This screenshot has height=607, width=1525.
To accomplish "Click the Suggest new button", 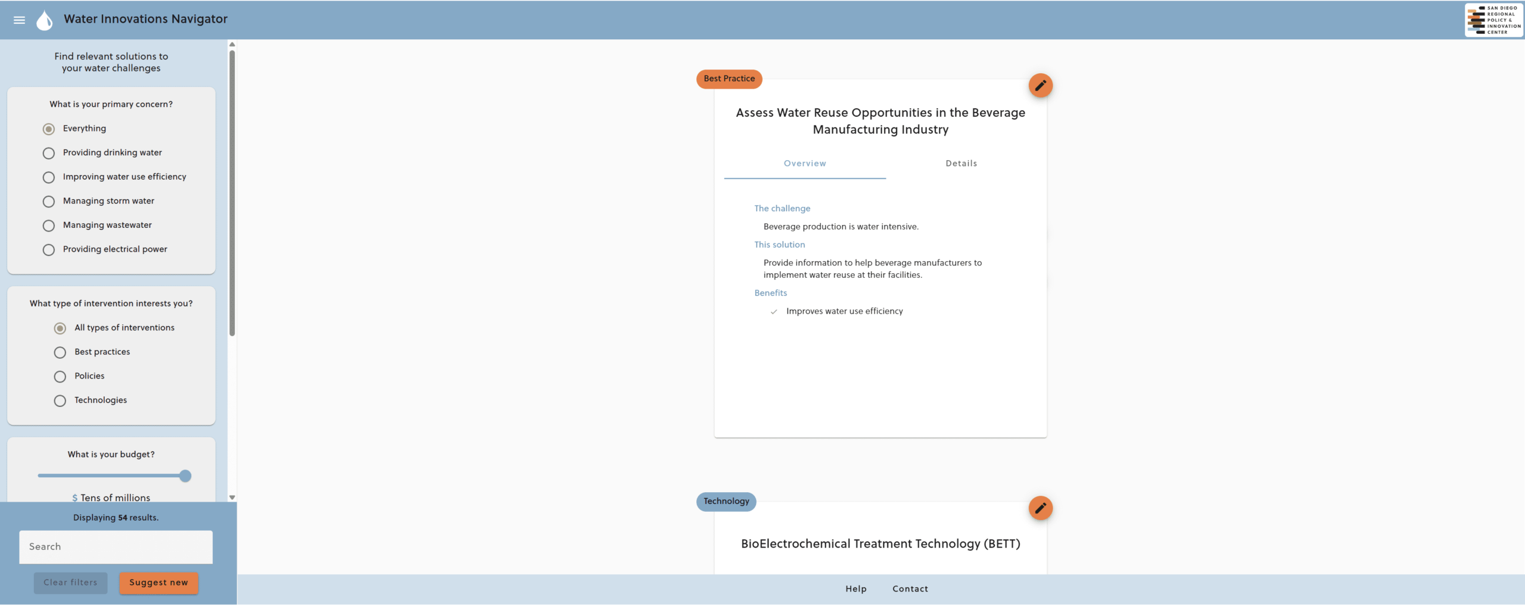I will click(x=158, y=583).
